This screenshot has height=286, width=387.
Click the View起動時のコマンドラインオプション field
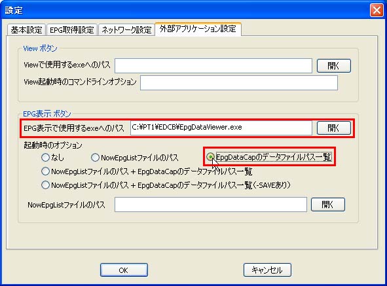(238, 82)
